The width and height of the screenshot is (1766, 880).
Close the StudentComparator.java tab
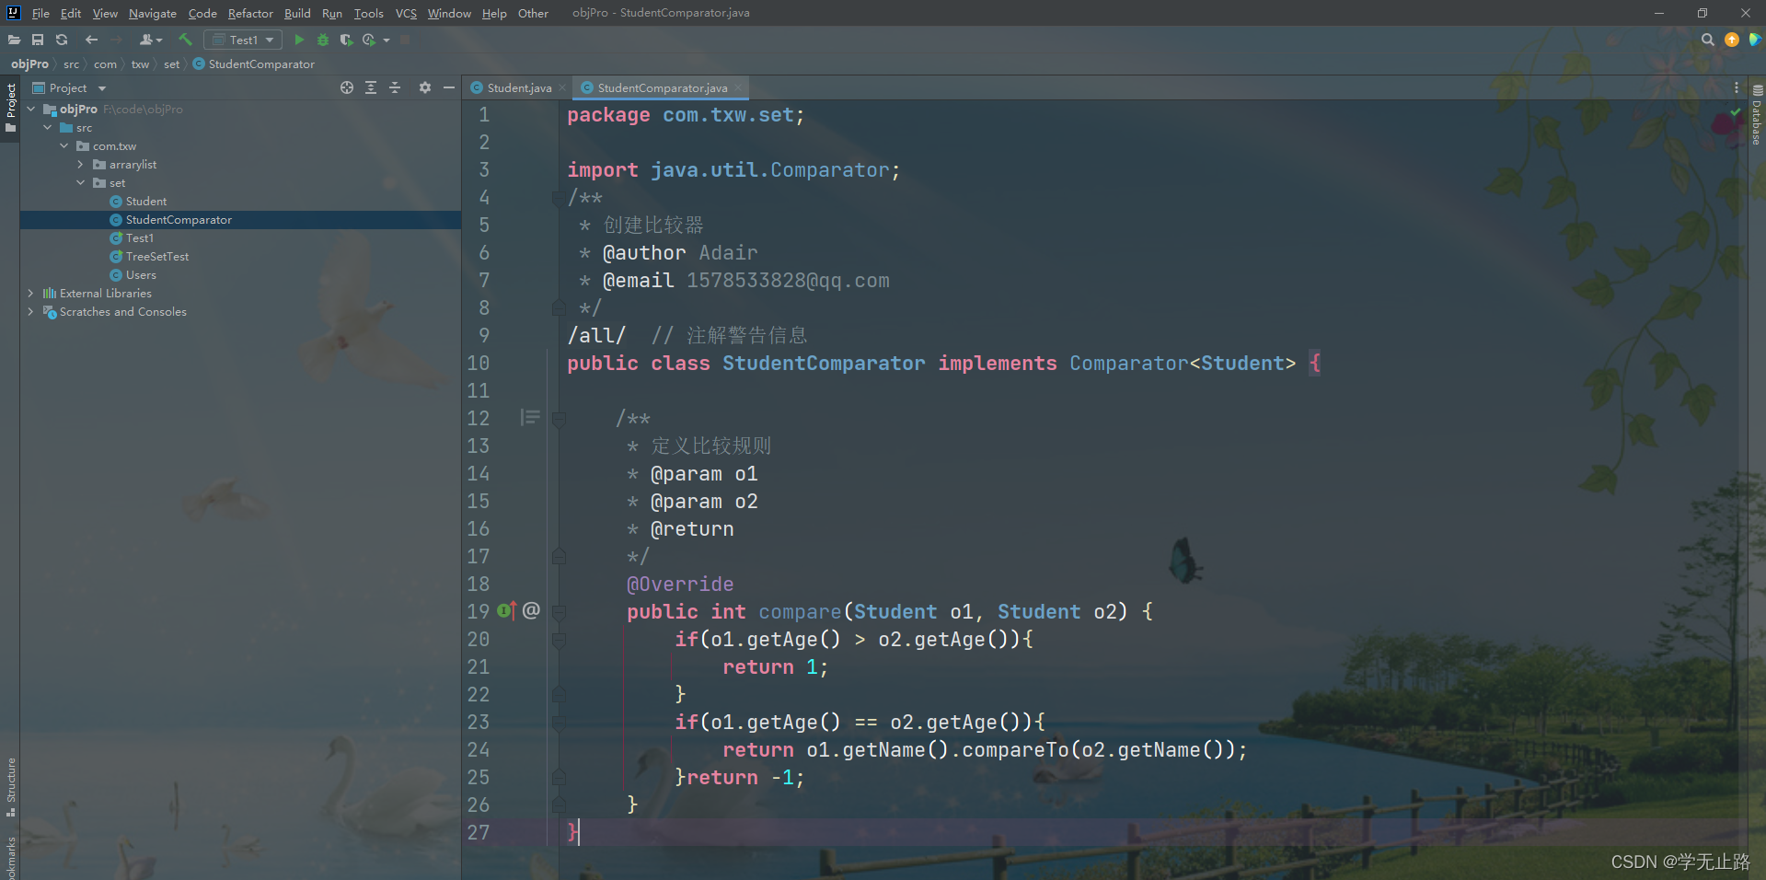pyautogui.click(x=738, y=88)
